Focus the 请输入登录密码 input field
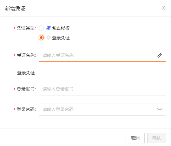The width and height of the screenshot is (171, 146). click(102, 109)
